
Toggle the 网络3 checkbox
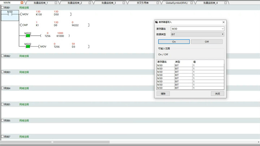click(2, 72)
